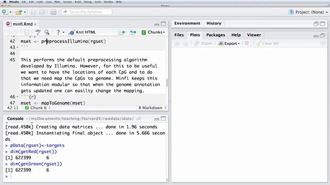Click line 47 mapToGenome code

[53, 103]
